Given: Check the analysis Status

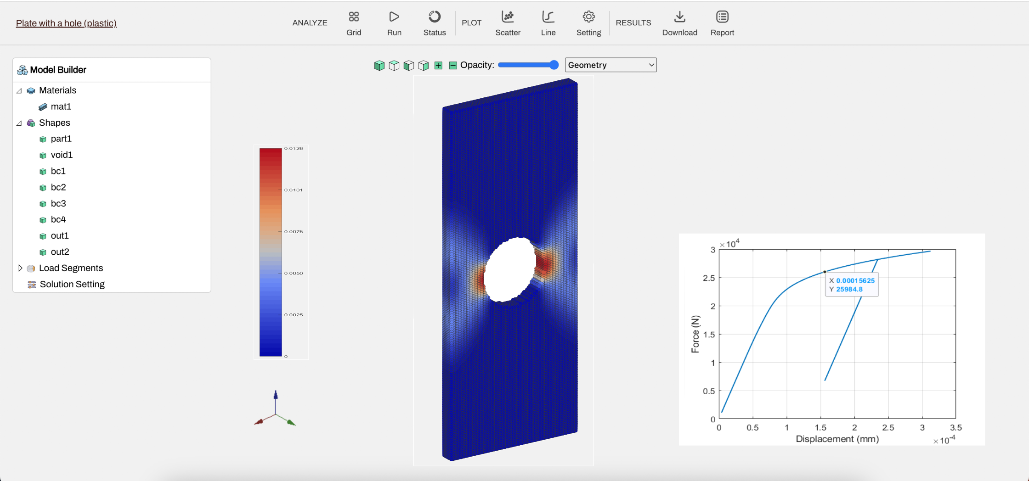Looking at the screenshot, I should 434,23.
